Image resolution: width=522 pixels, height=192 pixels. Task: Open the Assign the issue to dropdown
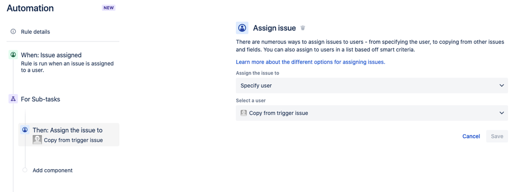pyautogui.click(x=372, y=85)
